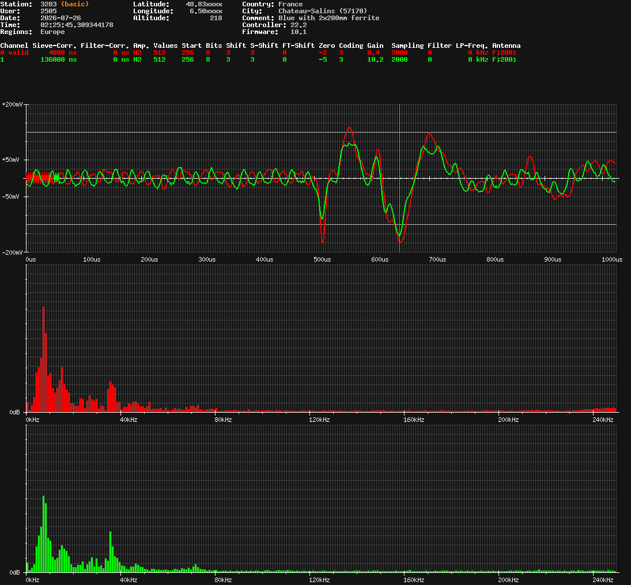The width and height of the screenshot is (631, 585).
Task: Click the red vertical trigger marker line
Action: click(x=323, y=178)
